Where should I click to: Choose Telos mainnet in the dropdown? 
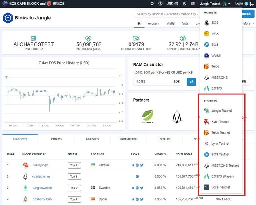(x=215, y=67)
